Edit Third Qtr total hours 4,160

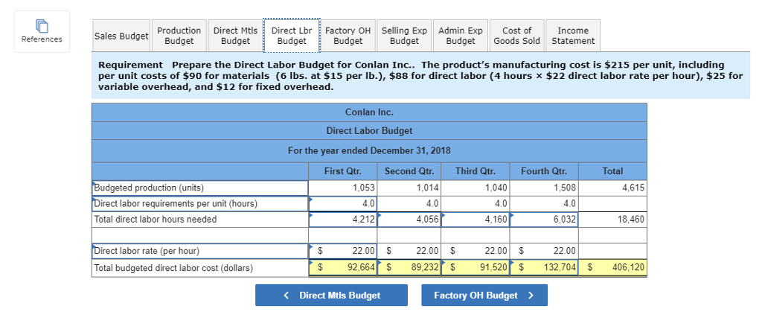[476, 220]
